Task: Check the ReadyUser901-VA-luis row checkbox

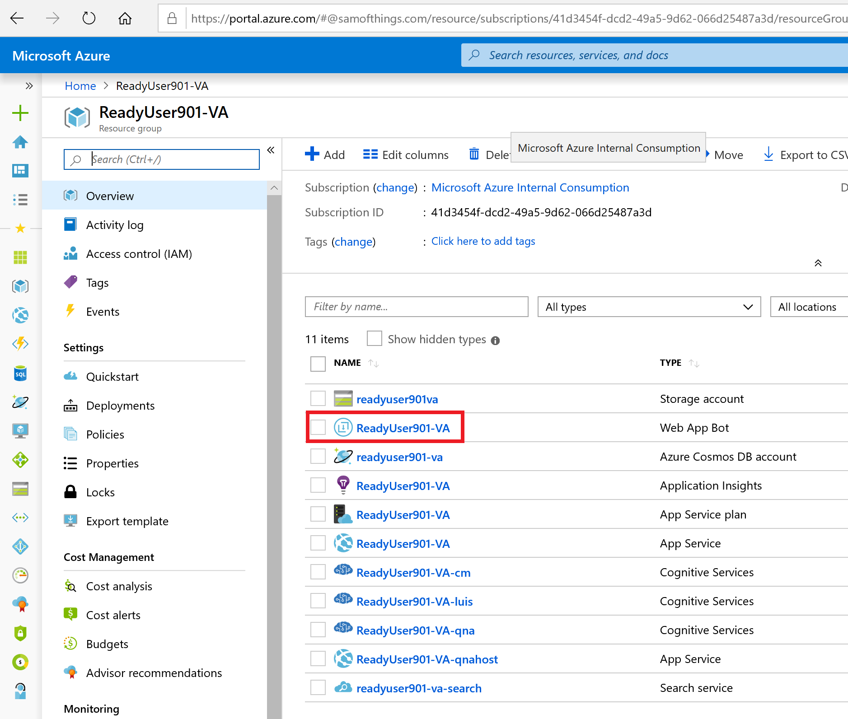Action: click(318, 601)
